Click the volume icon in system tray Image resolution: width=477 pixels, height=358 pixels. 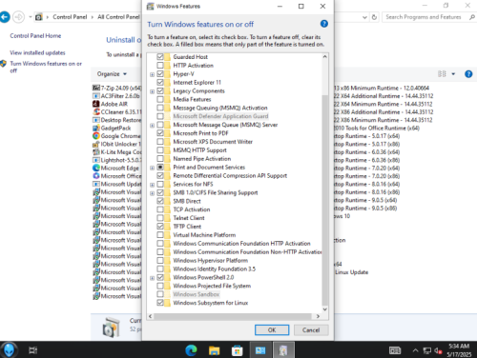pyautogui.click(x=438, y=350)
